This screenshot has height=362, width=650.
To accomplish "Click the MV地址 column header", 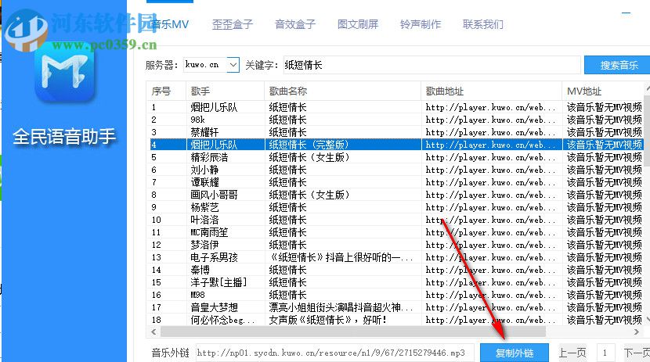I will coord(603,91).
